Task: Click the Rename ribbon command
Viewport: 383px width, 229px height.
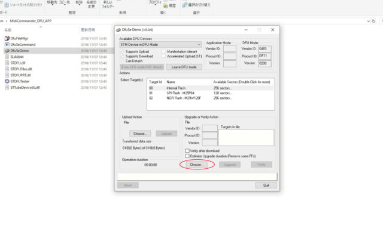Action: click(x=92, y=4)
